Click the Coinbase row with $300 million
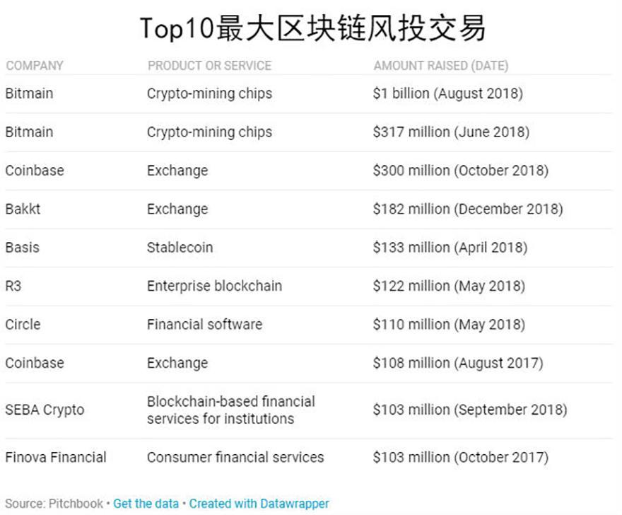 309,170
